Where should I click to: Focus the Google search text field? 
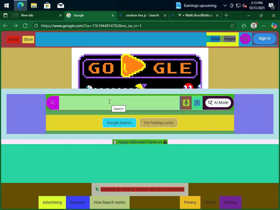pyautogui.click(x=119, y=103)
